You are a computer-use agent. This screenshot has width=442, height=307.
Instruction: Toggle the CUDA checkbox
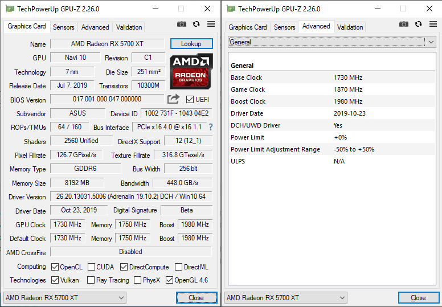tap(91, 267)
